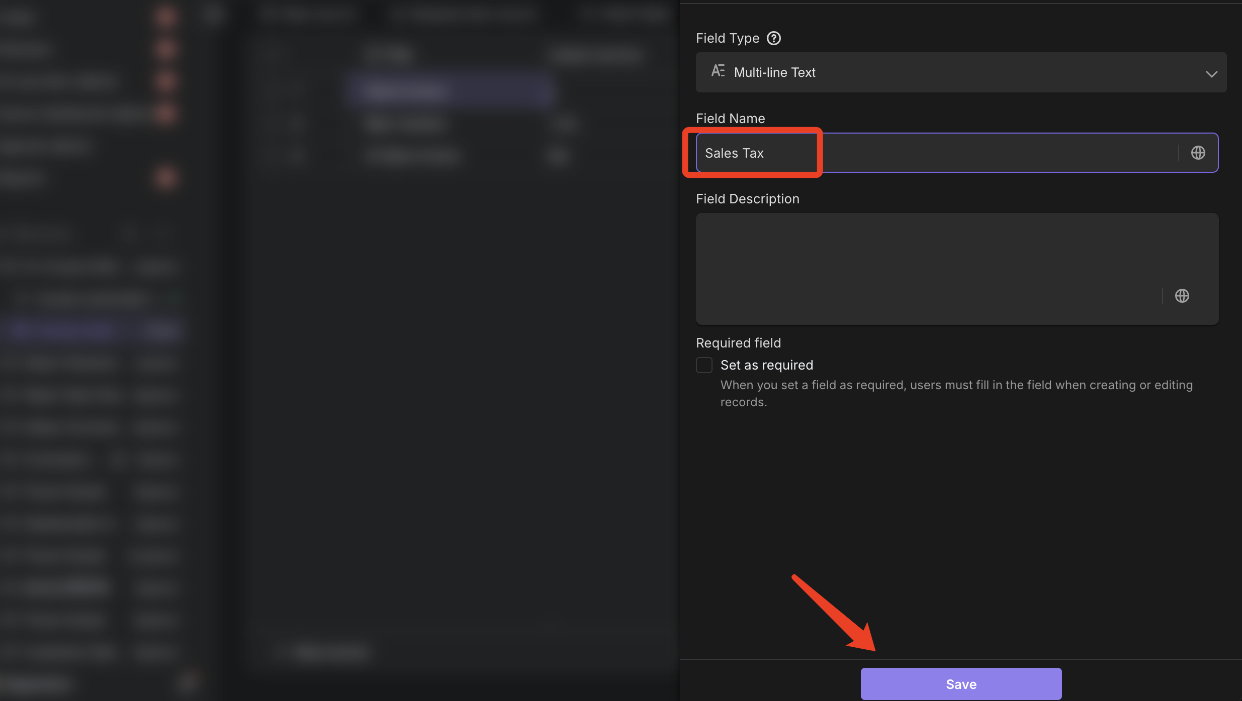Click the 'Field Description' label
Image resolution: width=1242 pixels, height=701 pixels.
(747, 199)
